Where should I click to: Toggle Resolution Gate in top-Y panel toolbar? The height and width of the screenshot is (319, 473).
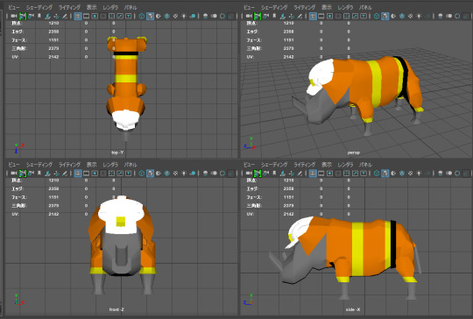[95, 16]
